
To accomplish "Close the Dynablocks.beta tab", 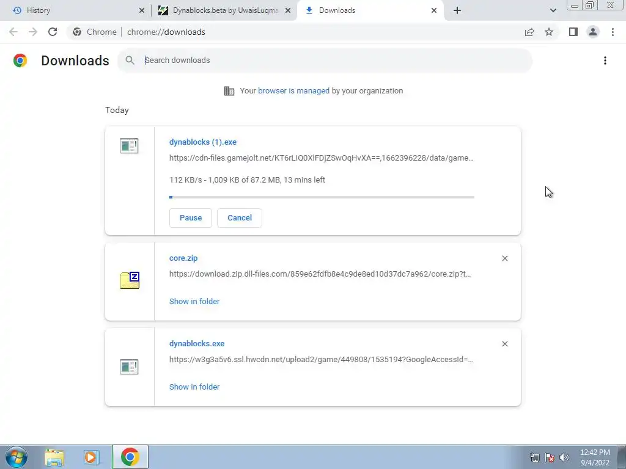I will pyautogui.click(x=288, y=11).
